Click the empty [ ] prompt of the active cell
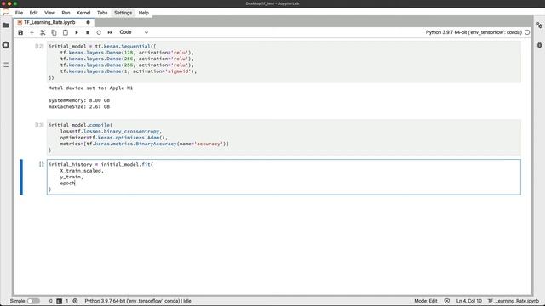Image resolution: width=545 pixels, height=306 pixels. coord(42,164)
